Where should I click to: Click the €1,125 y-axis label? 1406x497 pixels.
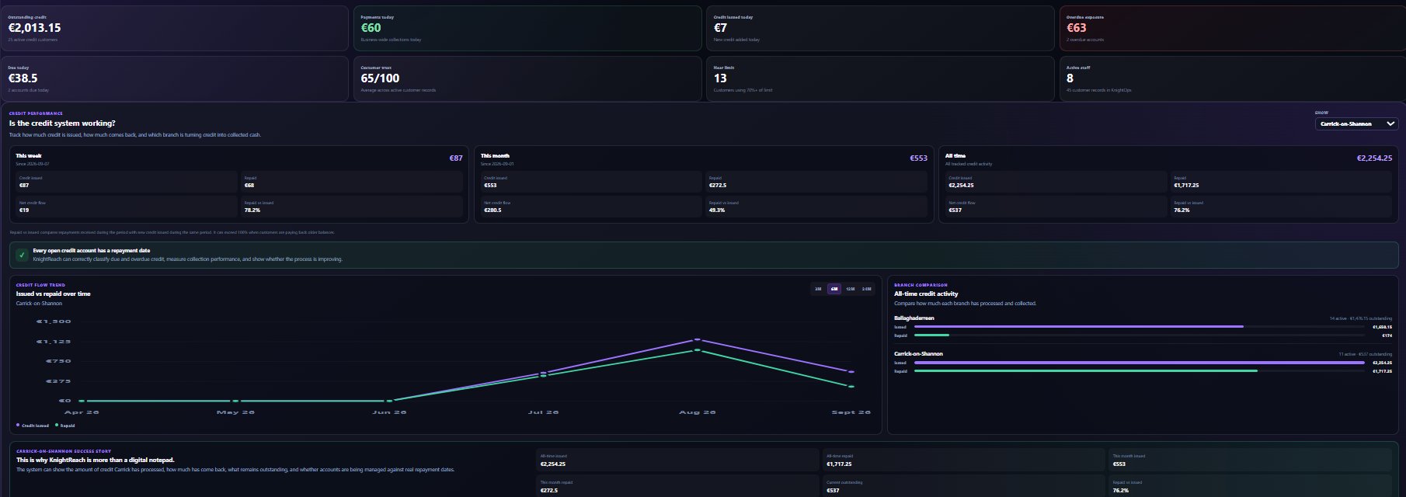click(54, 342)
